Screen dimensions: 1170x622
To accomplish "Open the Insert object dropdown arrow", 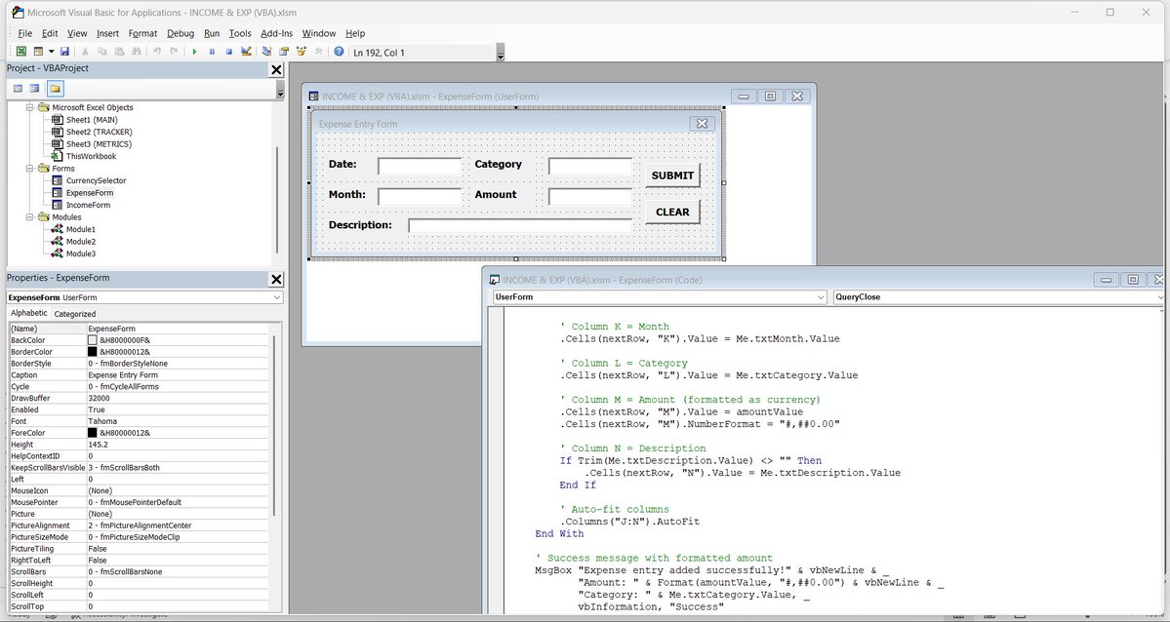I will 51,52.
